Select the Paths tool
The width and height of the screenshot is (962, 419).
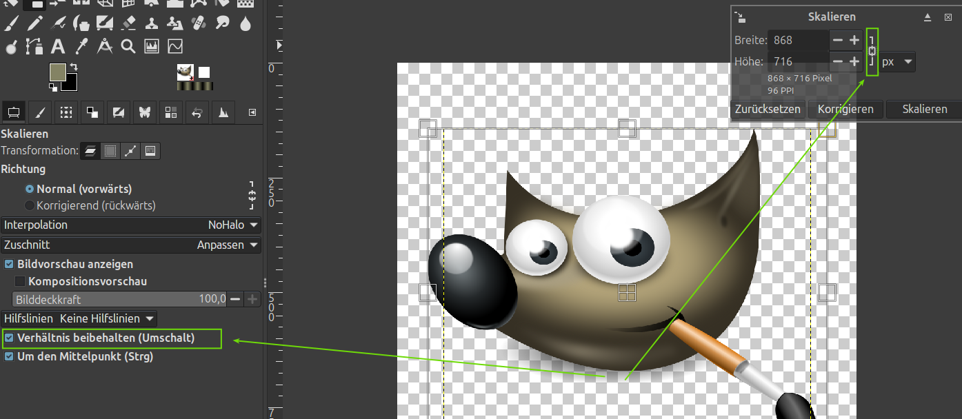(34, 47)
